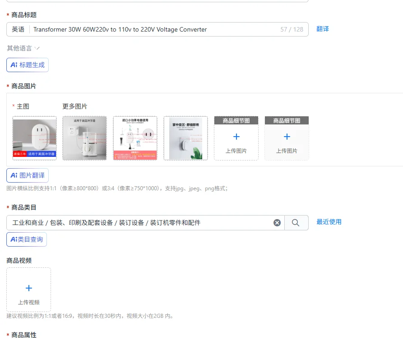Click the 英语 language label in title field
Viewport: 403px width, 344px height.
click(18, 29)
